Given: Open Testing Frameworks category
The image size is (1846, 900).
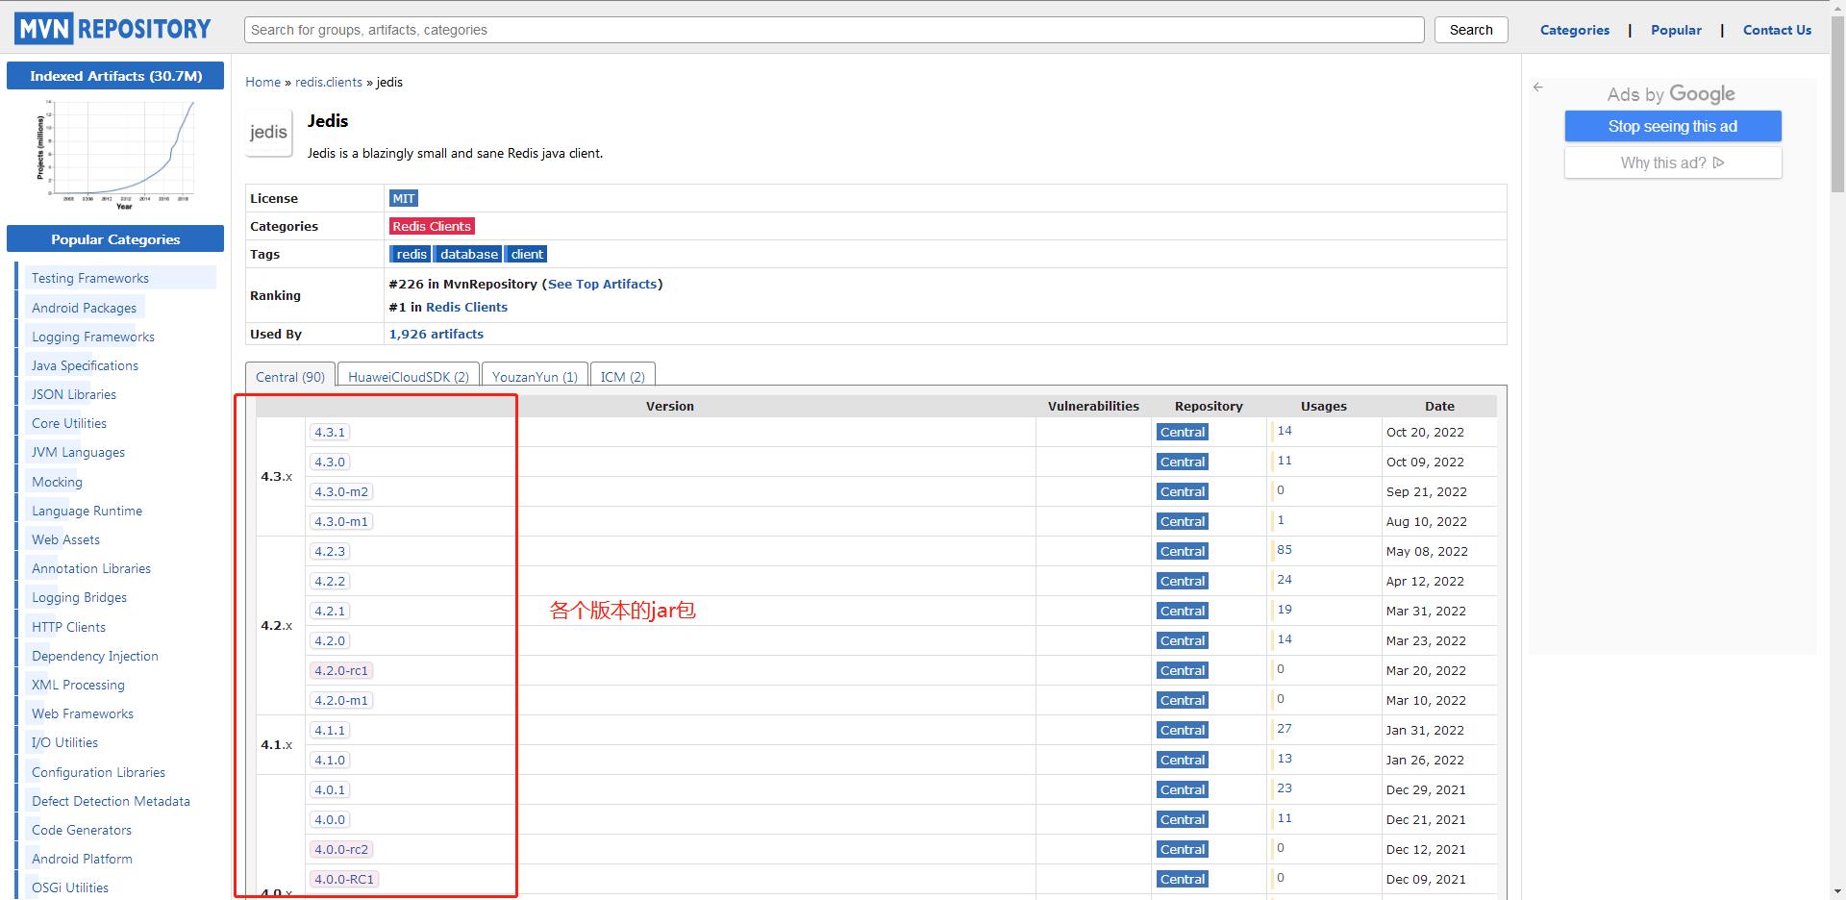Looking at the screenshot, I should 90,278.
